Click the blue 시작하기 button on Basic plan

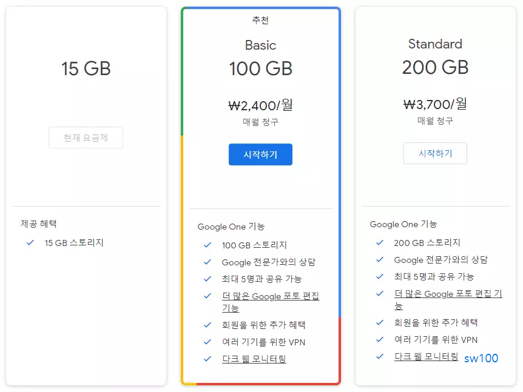[x=260, y=154]
